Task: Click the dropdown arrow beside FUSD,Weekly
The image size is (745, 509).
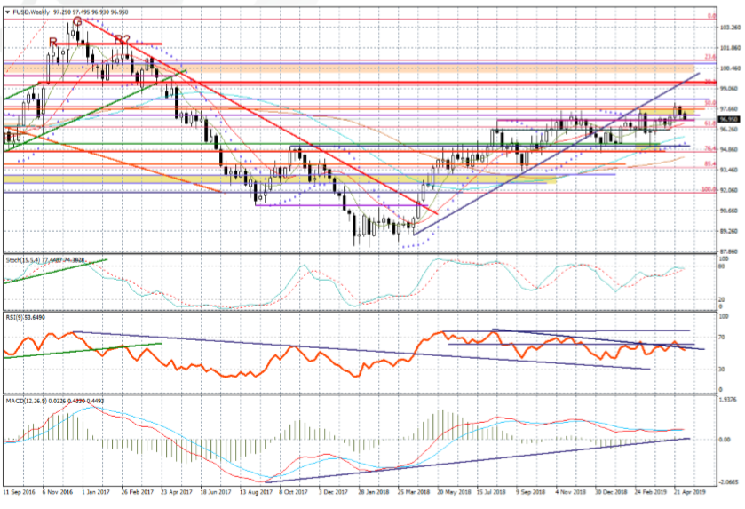Action: (5, 6)
